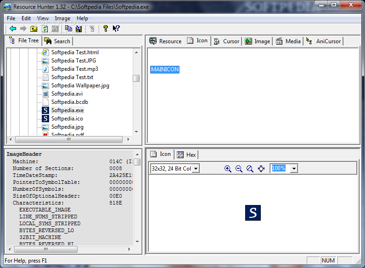Open the File menu
Image resolution: width=365 pixels, height=268 pixels.
pyautogui.click(x=11, y=18)
